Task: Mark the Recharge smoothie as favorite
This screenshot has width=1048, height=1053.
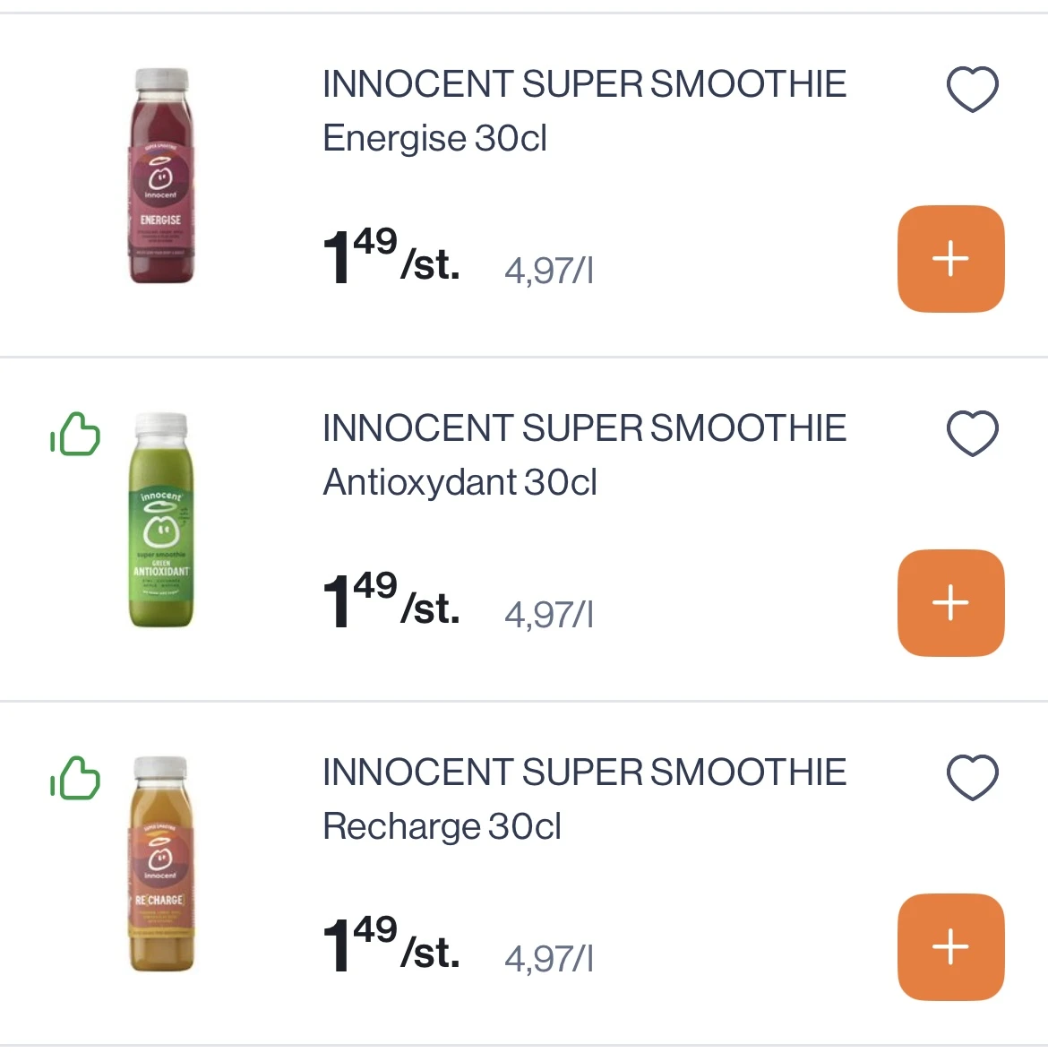Action: 972,777
